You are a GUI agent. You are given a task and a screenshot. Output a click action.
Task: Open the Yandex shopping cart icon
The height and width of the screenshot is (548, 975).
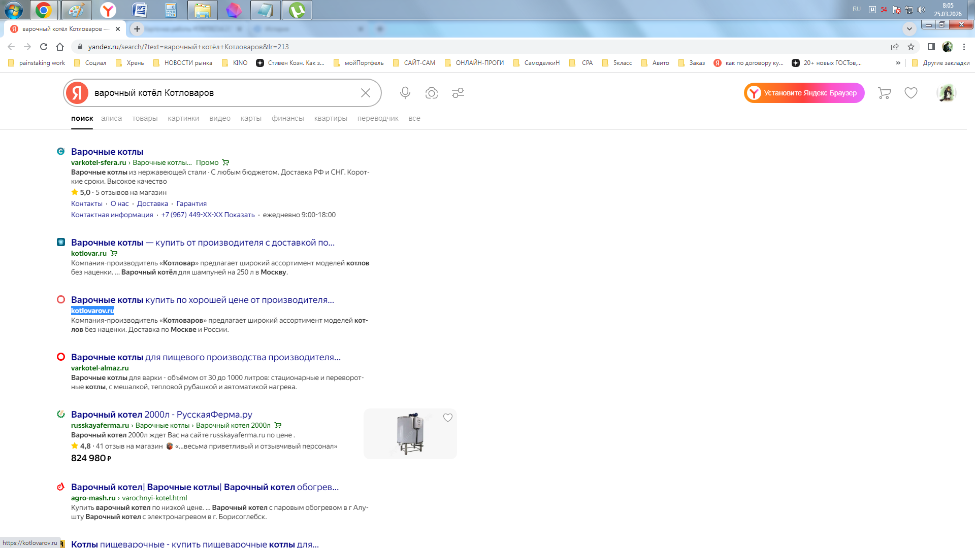[884, 93]
